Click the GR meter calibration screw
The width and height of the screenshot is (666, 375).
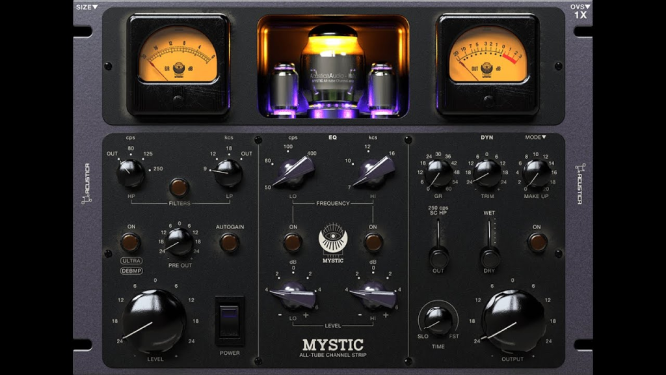click(x=178, y=100)
